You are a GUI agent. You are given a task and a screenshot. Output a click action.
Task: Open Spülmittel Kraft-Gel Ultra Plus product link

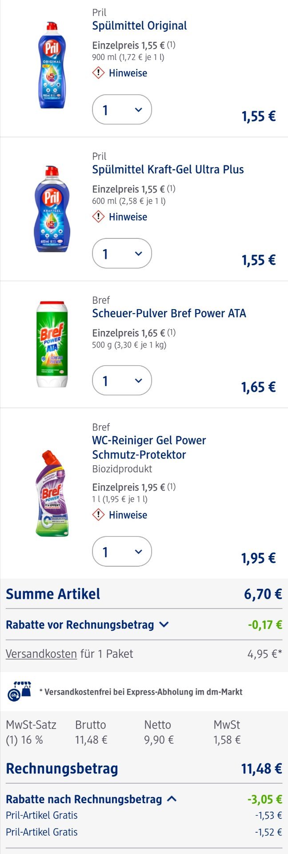pos(168,169)
